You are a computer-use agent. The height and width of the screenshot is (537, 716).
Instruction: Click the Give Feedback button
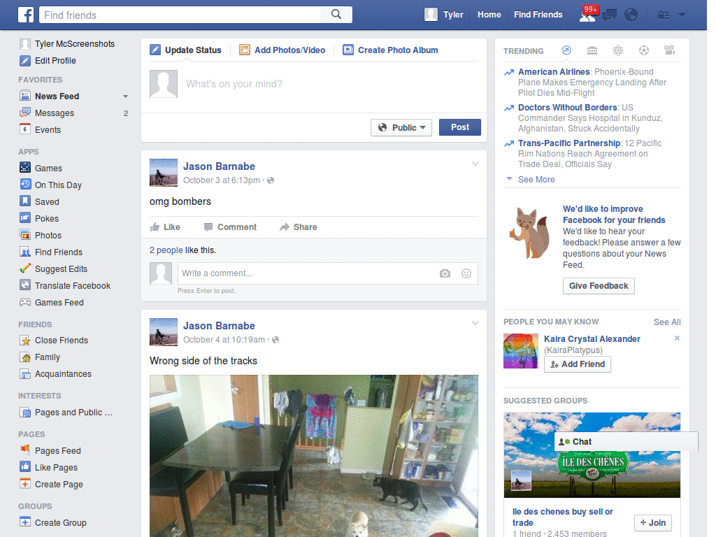(599, 286)
